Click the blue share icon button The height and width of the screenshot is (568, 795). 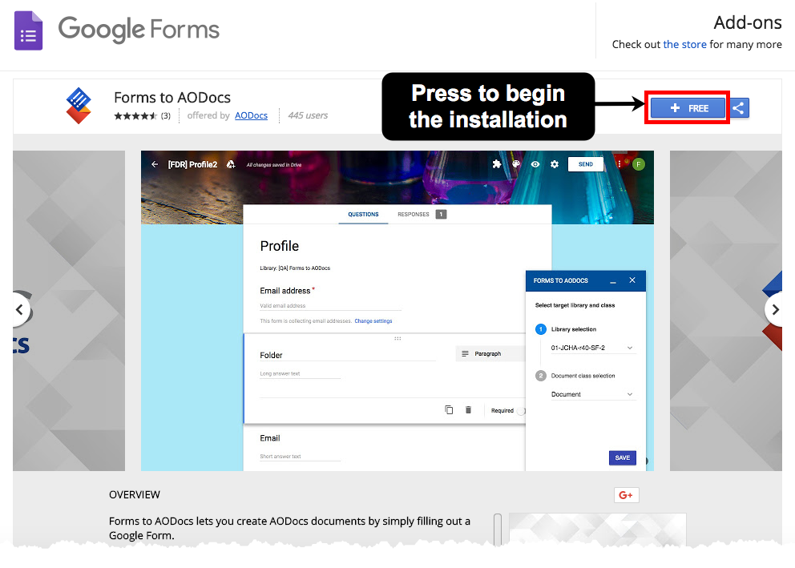[738, 108]
